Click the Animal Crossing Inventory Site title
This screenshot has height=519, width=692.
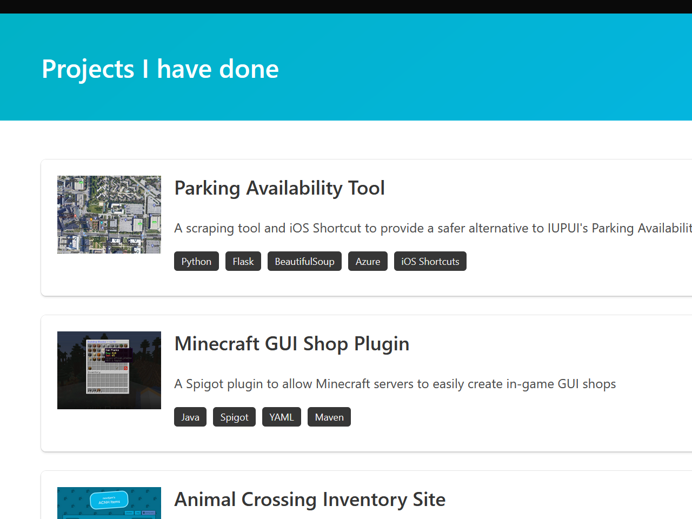(310, 500)
